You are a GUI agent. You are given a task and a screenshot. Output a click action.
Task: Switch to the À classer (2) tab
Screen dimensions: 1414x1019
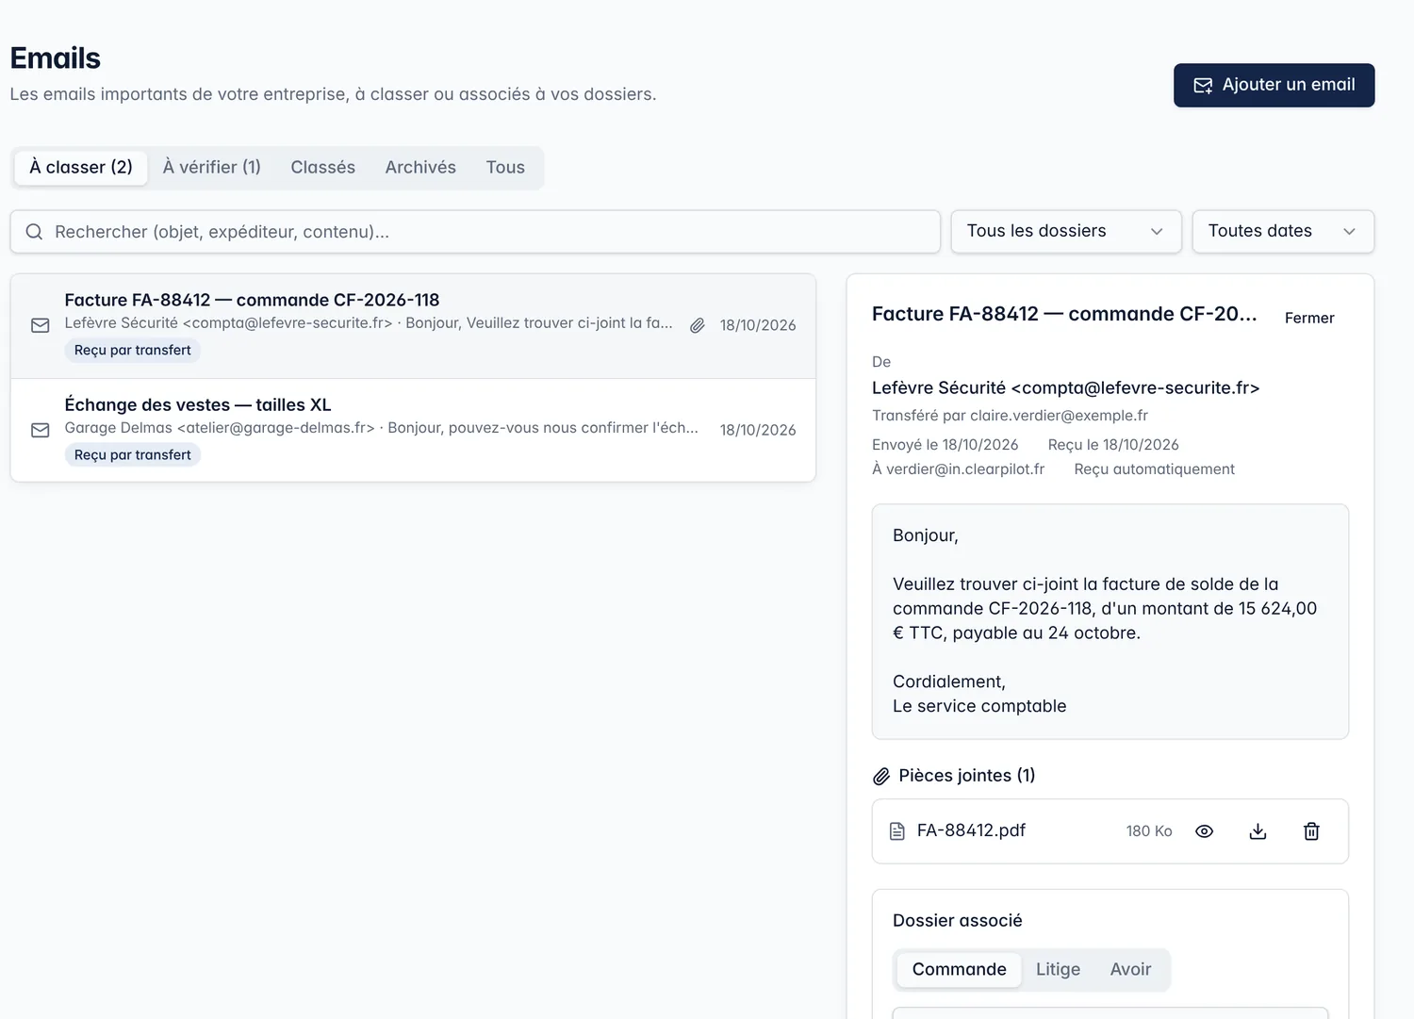(81, 168)
